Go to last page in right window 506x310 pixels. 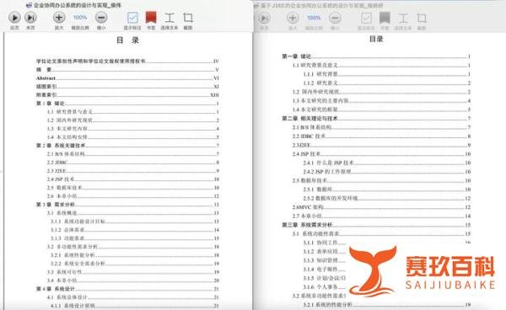tap(264, 18)
